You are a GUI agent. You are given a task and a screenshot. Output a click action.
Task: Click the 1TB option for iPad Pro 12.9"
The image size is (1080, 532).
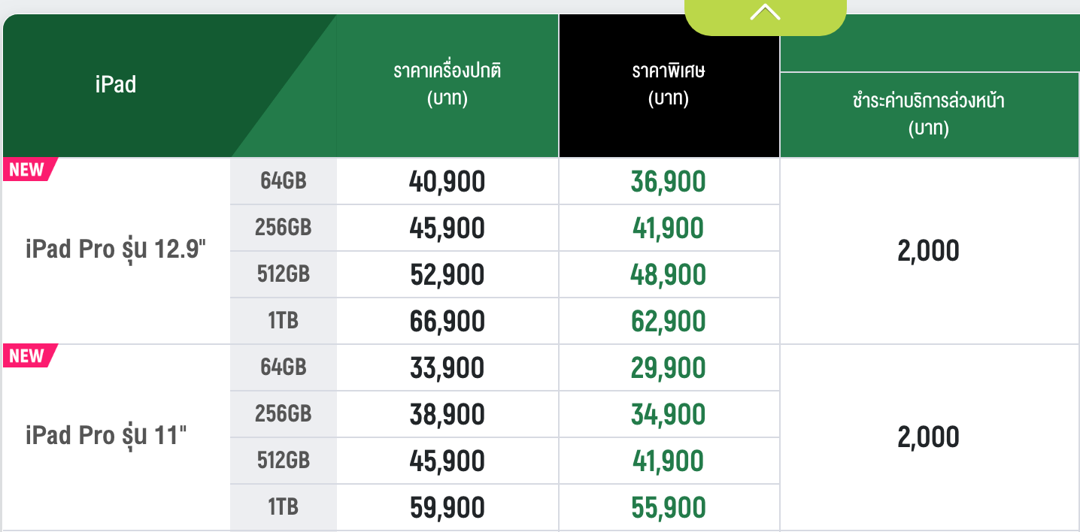point(283,321)
